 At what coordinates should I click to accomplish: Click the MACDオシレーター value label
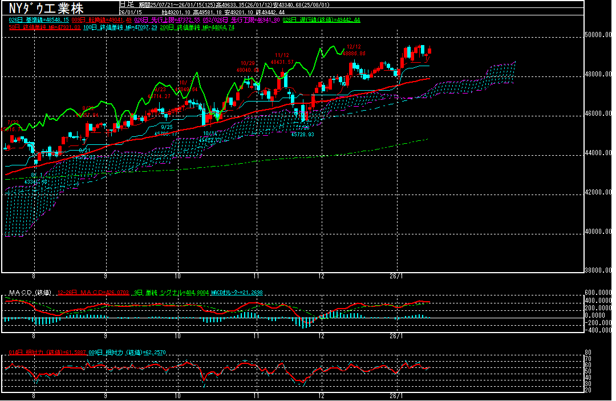[237, 293]
